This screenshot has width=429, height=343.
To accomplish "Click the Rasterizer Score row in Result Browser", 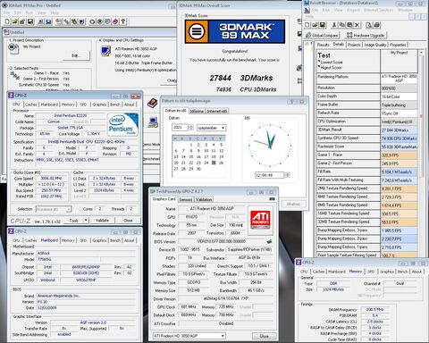I will [x=367, y=146].
